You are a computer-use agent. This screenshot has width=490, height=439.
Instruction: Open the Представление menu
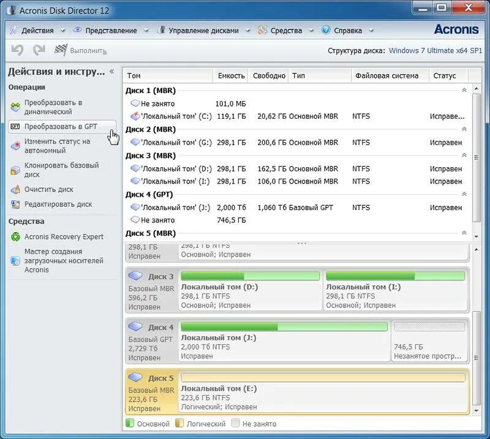pos(111,31)
